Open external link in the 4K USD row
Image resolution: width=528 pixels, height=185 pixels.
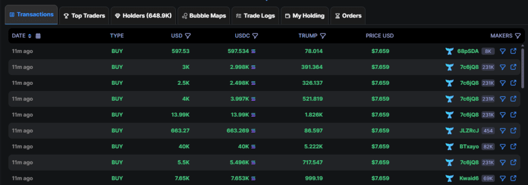pyautogui.click(x=513, y=99)
